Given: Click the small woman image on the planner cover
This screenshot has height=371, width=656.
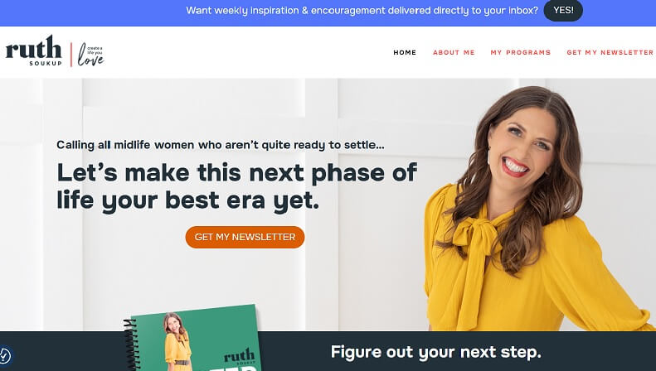Looking at the screenshot, I should 177,341.
